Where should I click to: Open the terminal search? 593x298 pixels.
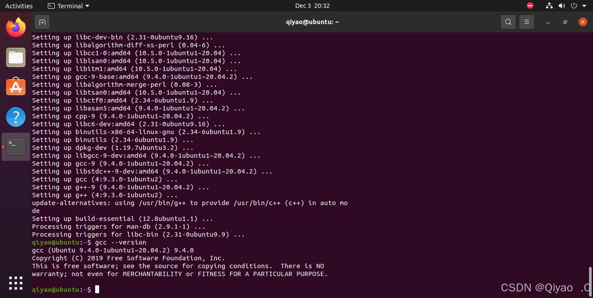coord(508,21)
